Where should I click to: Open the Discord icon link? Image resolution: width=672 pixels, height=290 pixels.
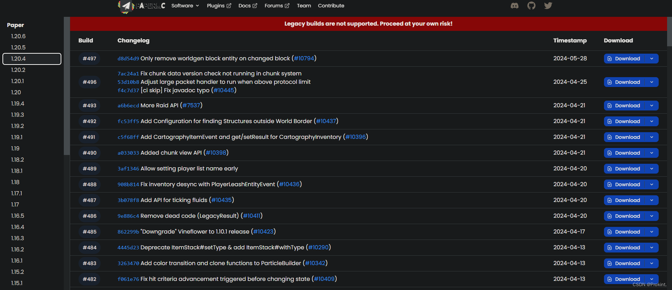click(x=514, y=6)
